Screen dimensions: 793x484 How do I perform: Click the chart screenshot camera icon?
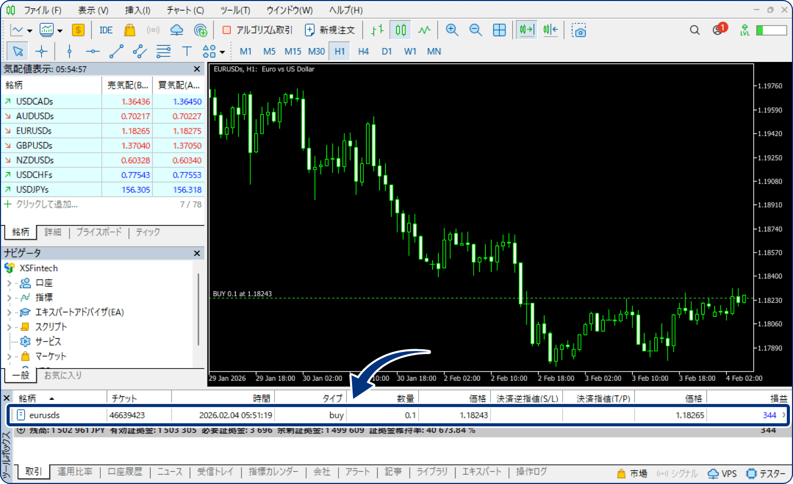(x=579, y=30)
